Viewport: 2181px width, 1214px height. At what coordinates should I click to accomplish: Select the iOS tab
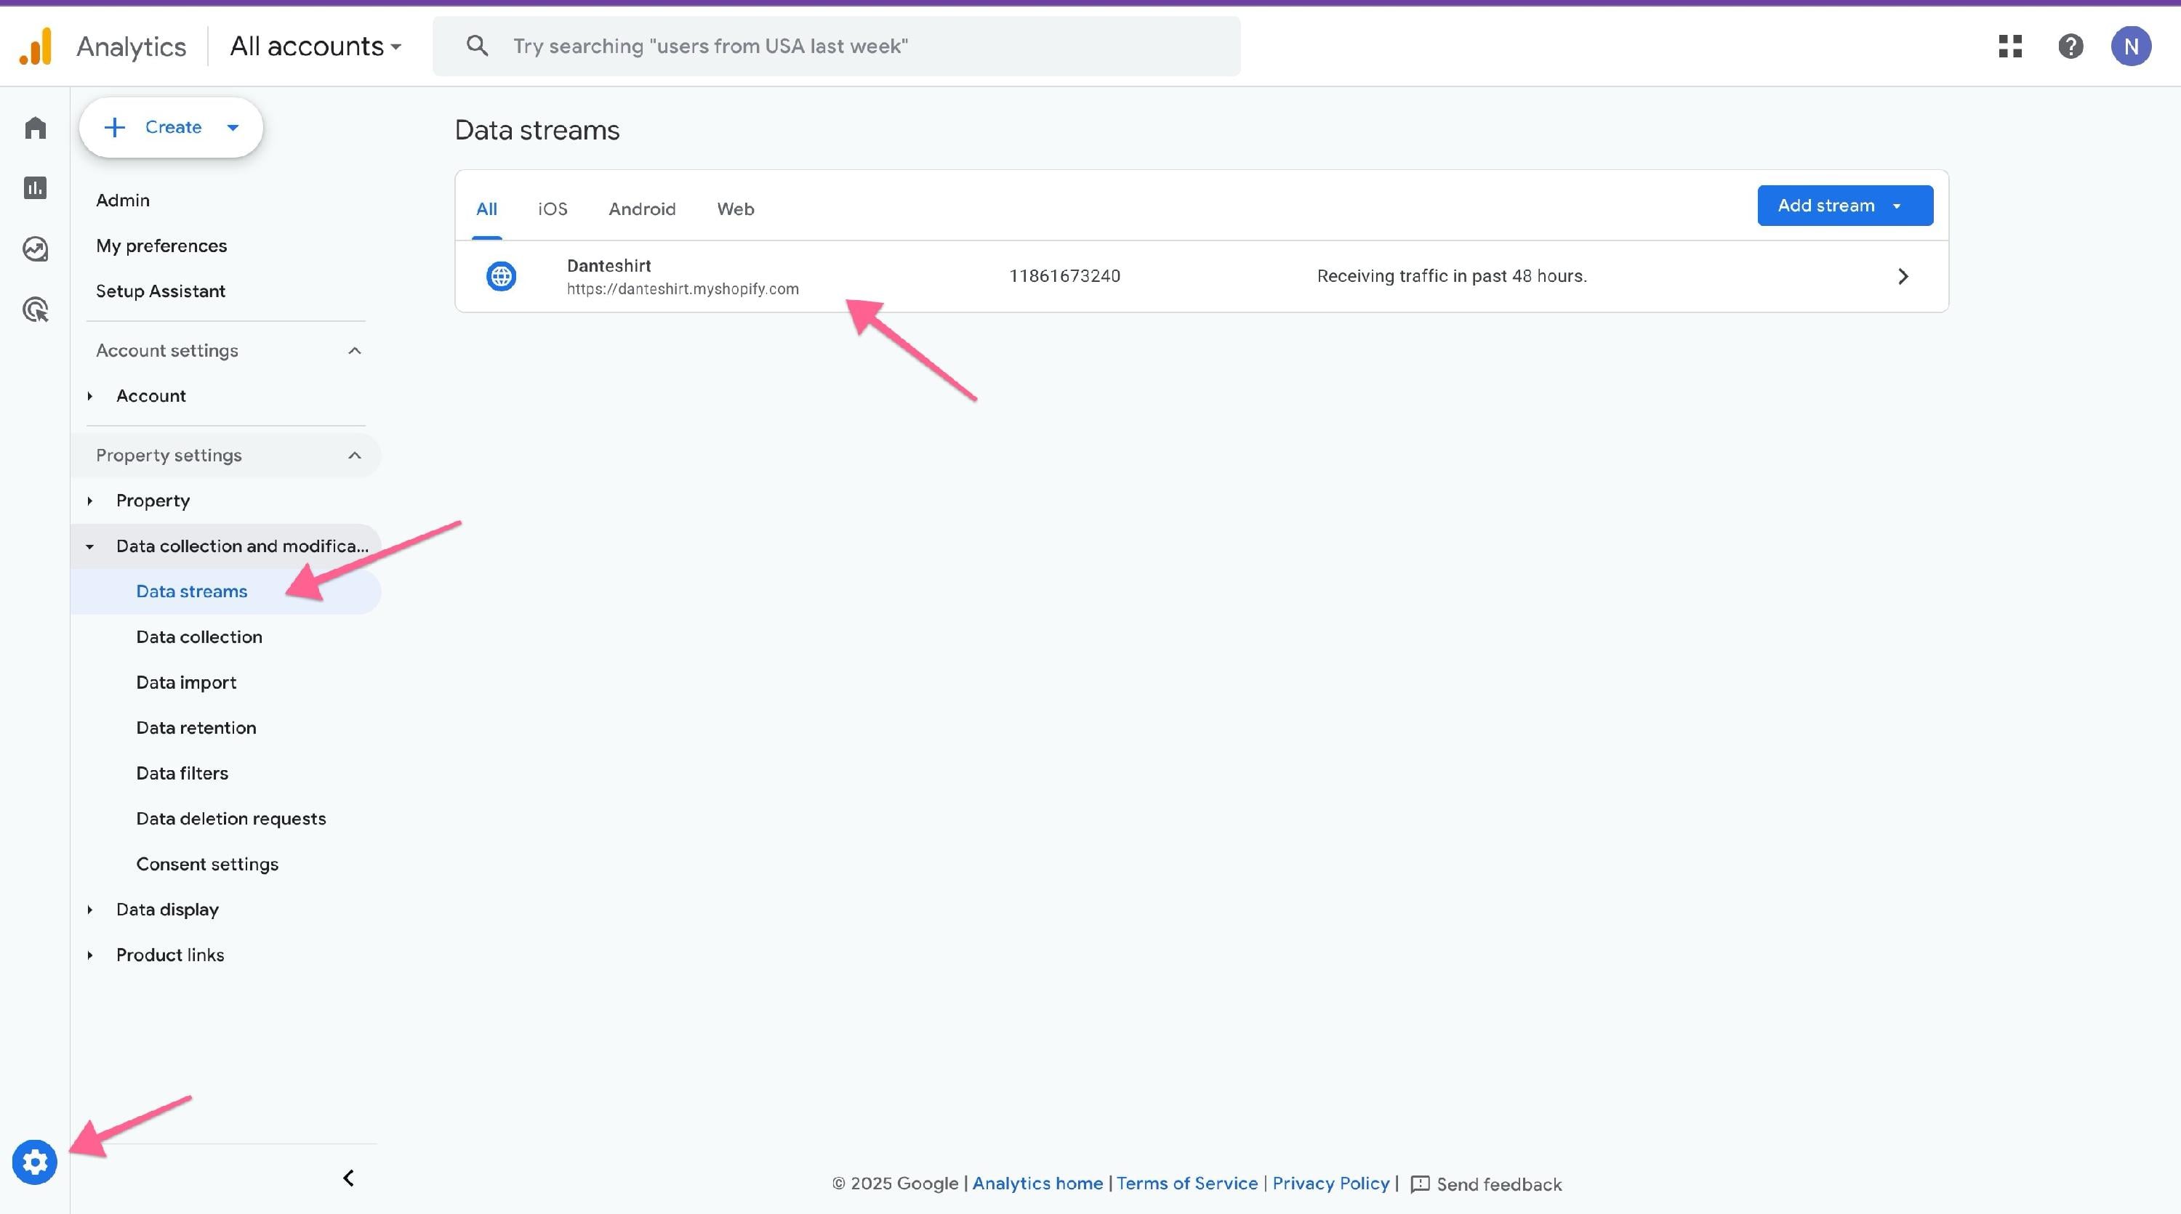(x=552, y=209)
